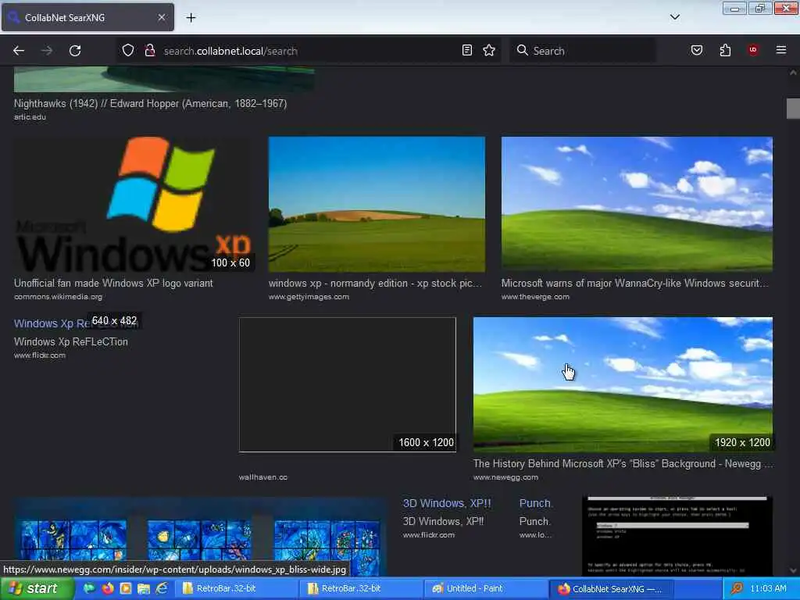Screen dimensions: 800x600
Task: Click the system tray search icon
Action: [736, 589]
